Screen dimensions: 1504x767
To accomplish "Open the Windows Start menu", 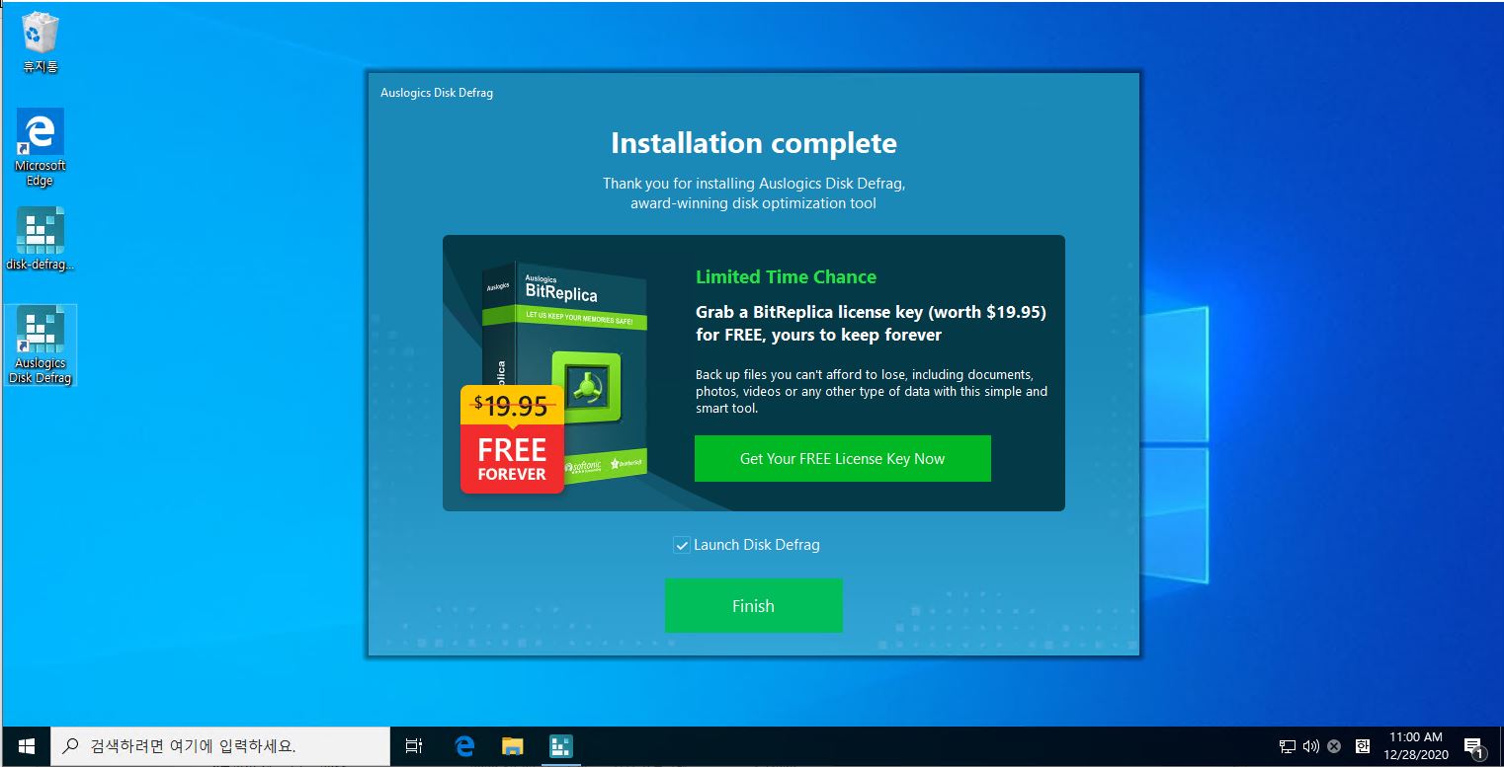I will [27, 746].
